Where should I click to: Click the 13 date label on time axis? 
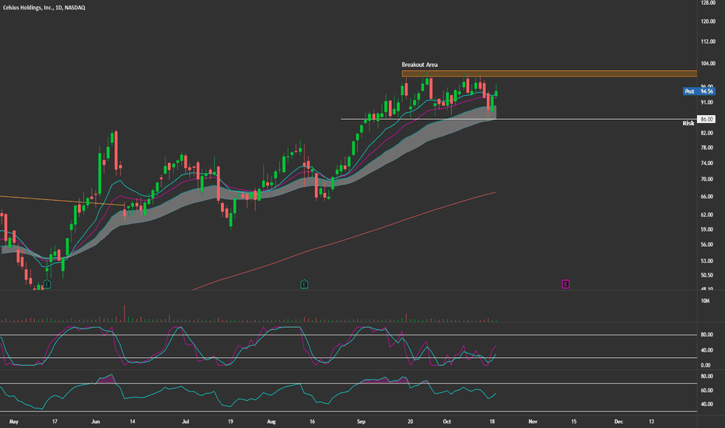pyautogui.click(x=651, y=422)
